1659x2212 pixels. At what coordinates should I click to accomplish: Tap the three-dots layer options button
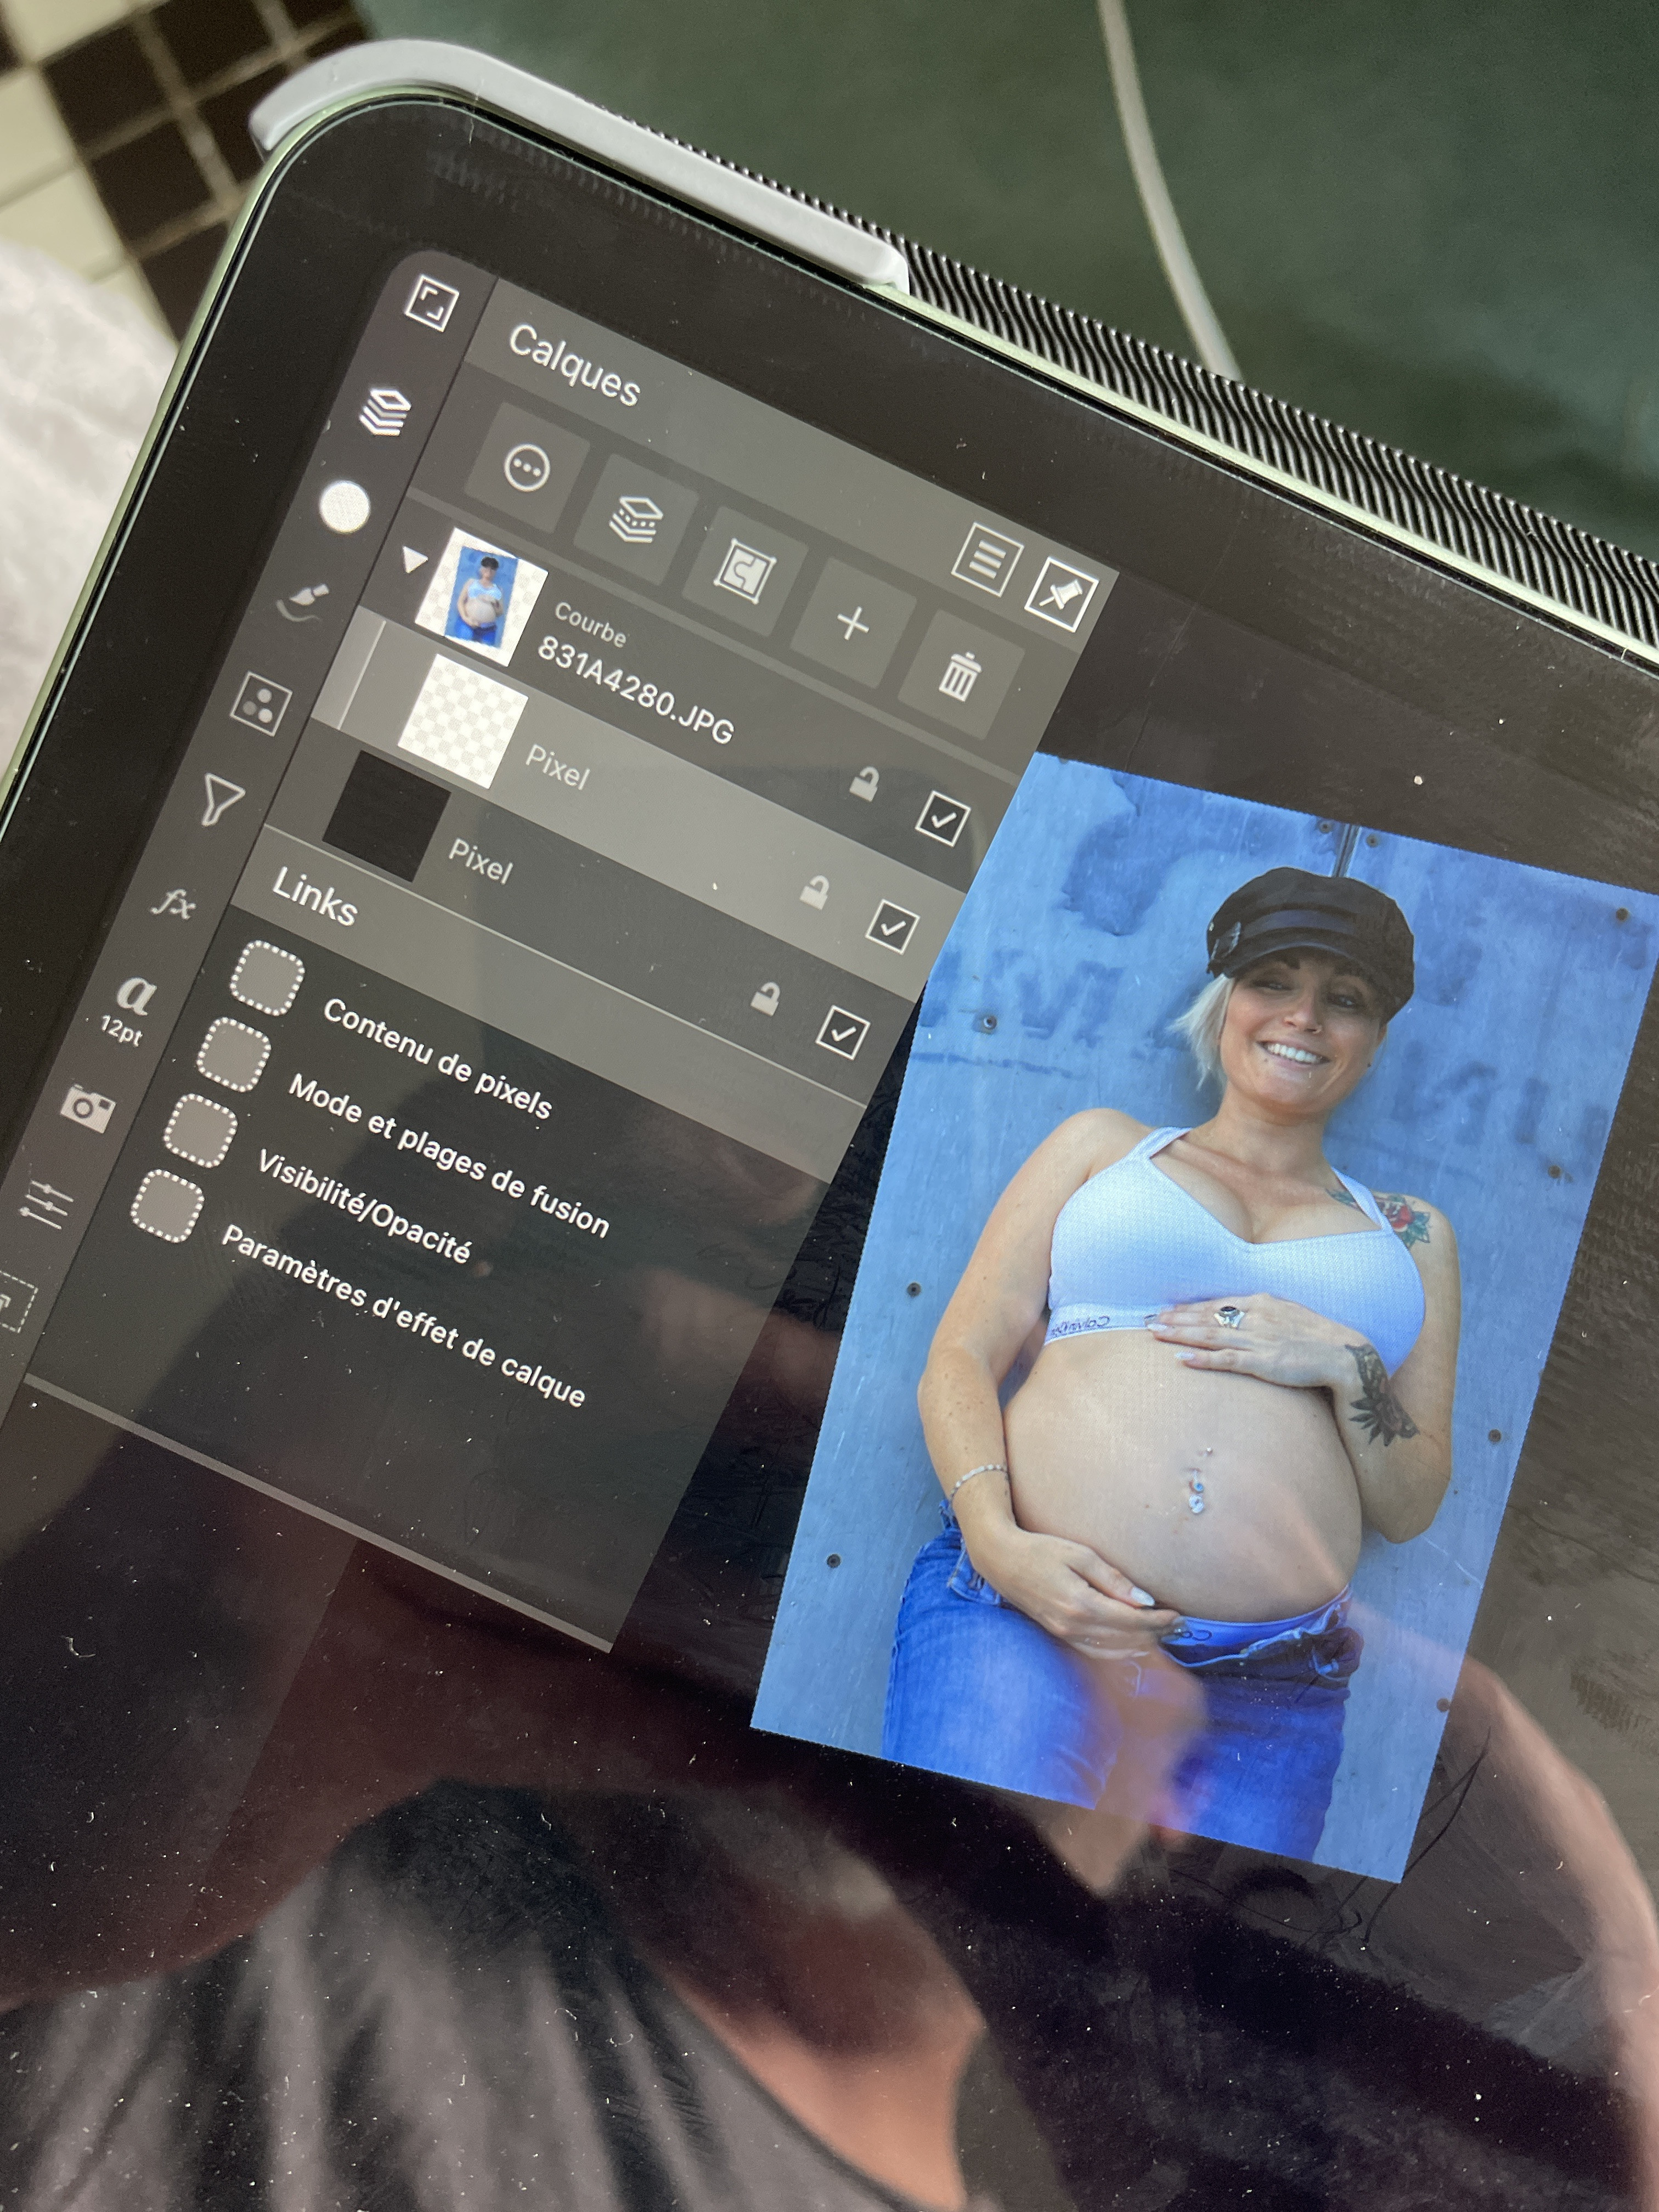point(527,467)
